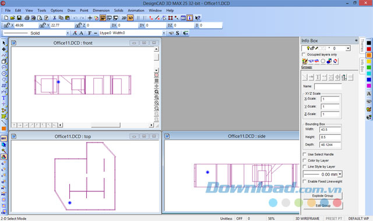Open the Solids menu
This screenshot has height=221, width=373.
pos(118,10)
